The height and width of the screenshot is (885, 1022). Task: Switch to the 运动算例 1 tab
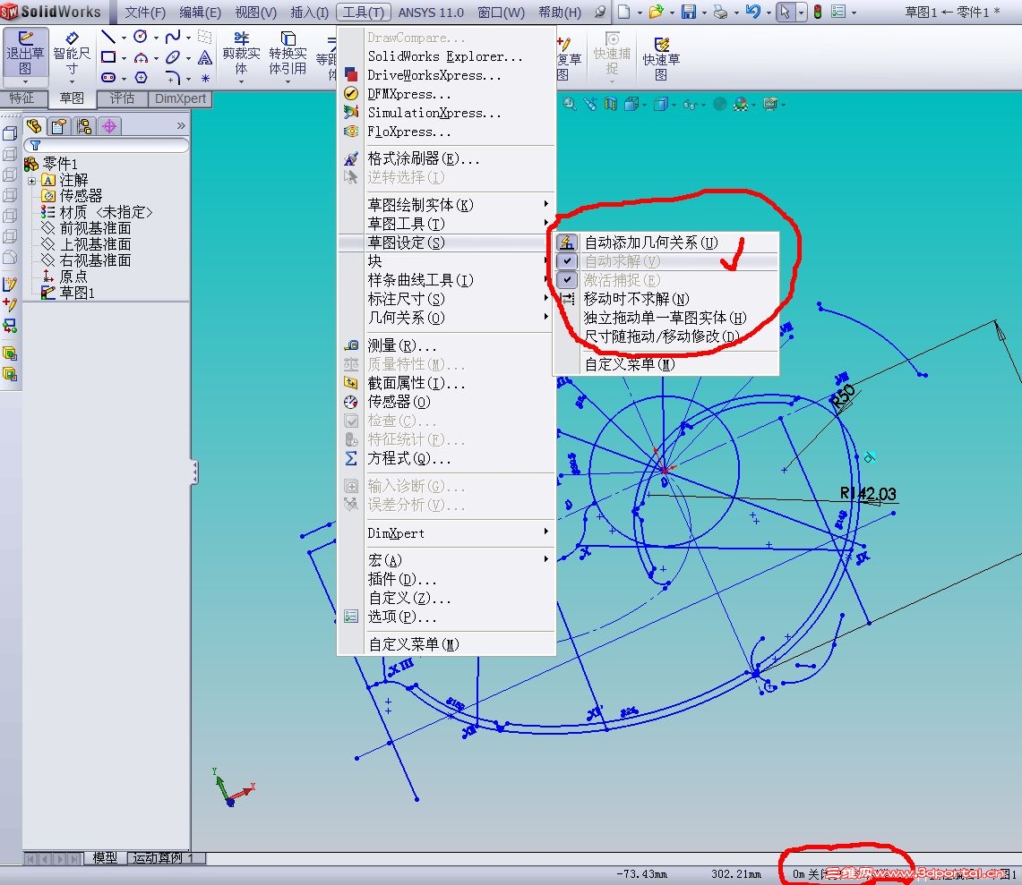(164, 857)
